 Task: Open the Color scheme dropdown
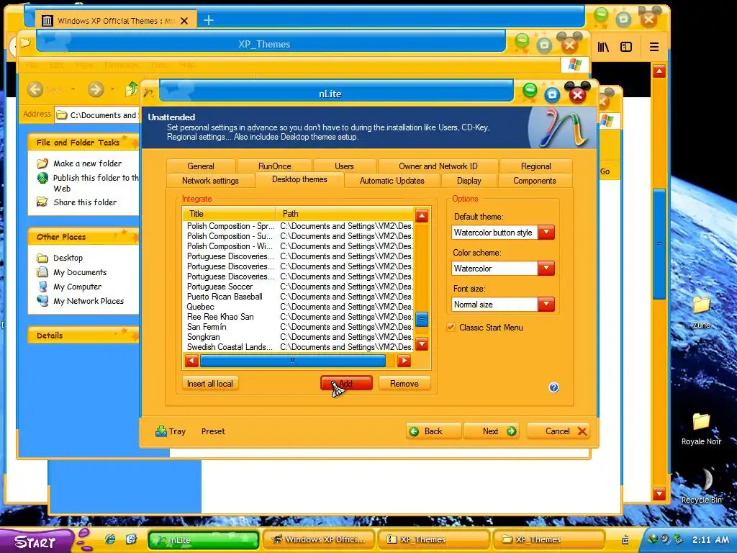[546, 269]
